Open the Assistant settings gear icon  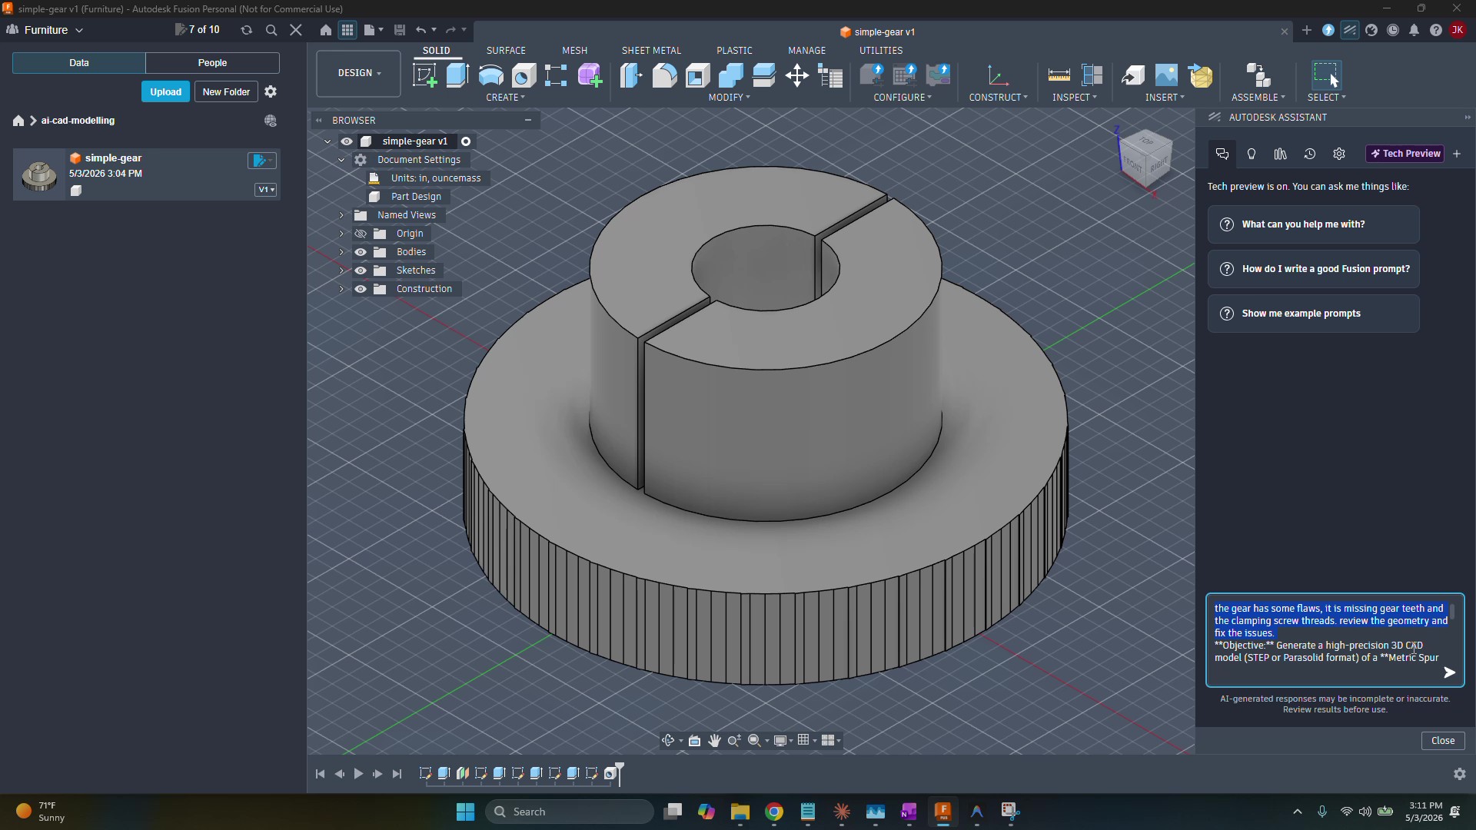[x=1339, y=154]
